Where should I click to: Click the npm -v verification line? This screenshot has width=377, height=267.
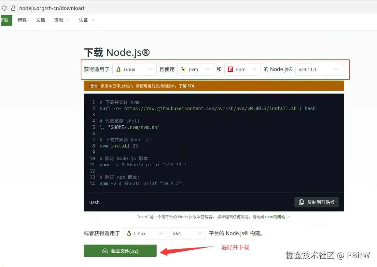click(x=142, y=184)
